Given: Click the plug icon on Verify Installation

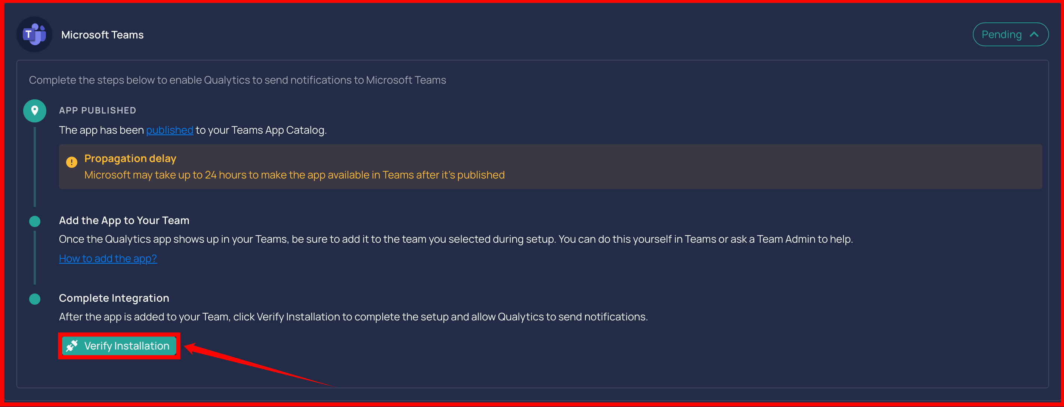Looking at the screenshot, I should click(x=72, y=345).
